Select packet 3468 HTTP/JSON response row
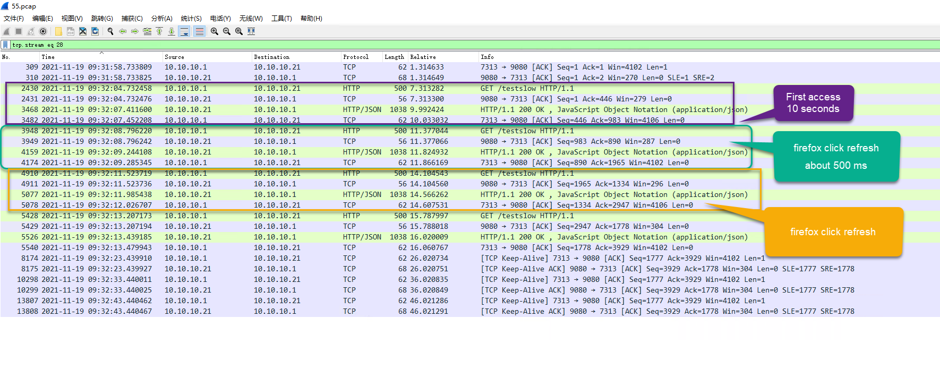The image size is (940, 386). tap(470, 110)
